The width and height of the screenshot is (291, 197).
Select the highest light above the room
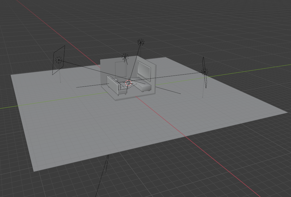point(141,42)
